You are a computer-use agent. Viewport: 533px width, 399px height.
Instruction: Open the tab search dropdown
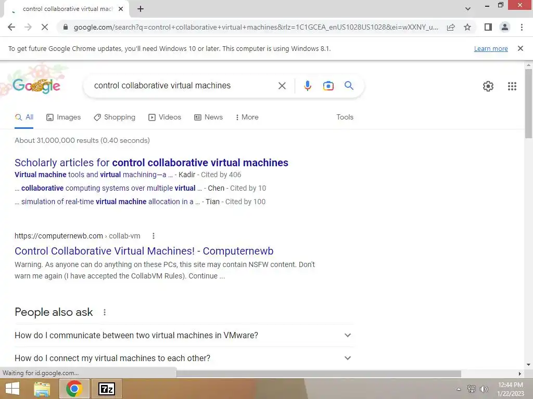click(x=468, y=9)
